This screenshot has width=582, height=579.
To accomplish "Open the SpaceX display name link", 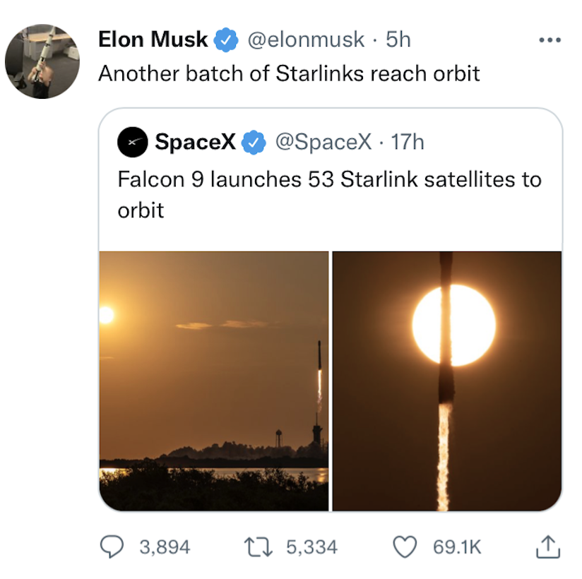I will (x=195, y=142).
